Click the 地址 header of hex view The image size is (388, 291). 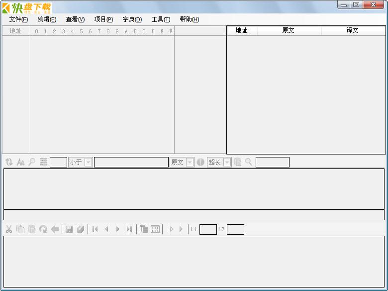(16, 31)
